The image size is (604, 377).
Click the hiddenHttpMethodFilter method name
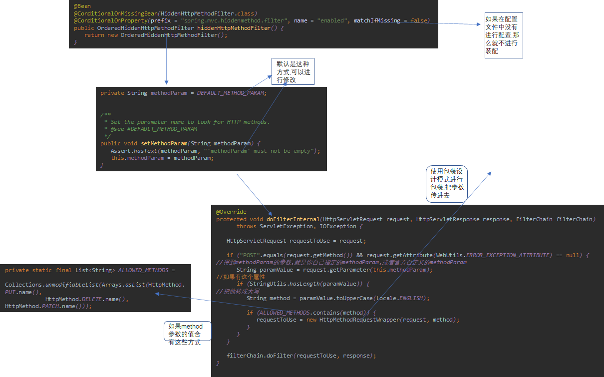233,28
